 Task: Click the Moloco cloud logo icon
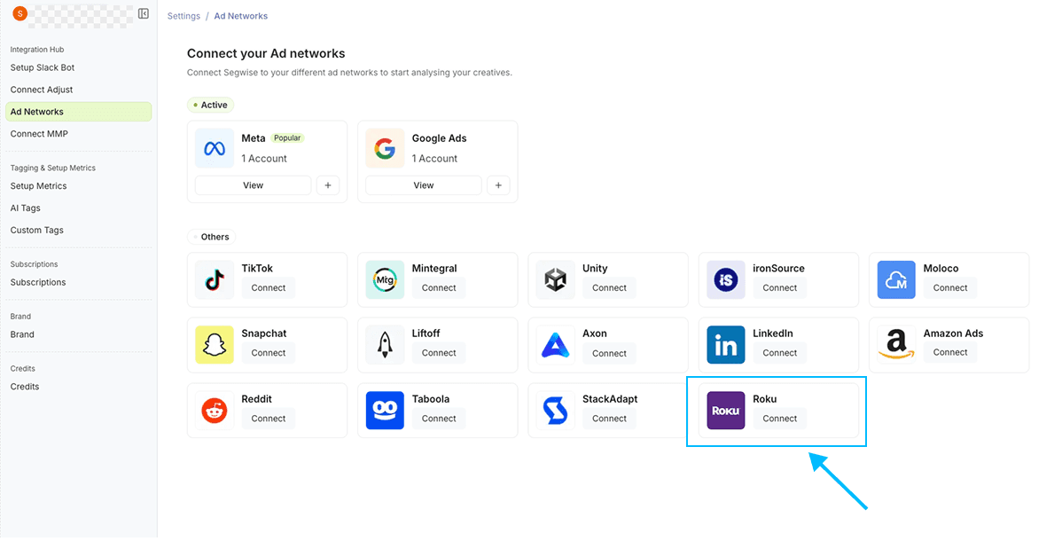[896, 279]
